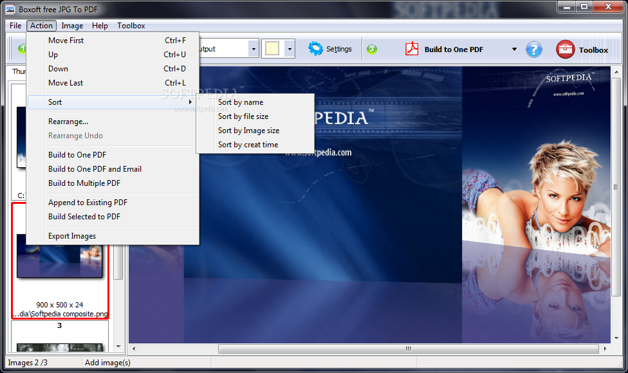Image resolution: width=628 pixels, height=373 pixels.
Task: Choose Build Selected to PDF
Action: (x=113, y=217)
